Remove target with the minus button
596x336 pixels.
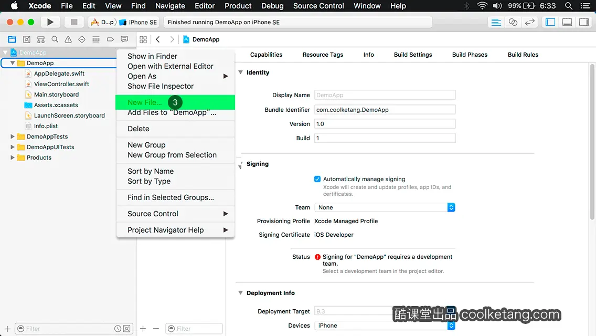click(x=156, y=329)
